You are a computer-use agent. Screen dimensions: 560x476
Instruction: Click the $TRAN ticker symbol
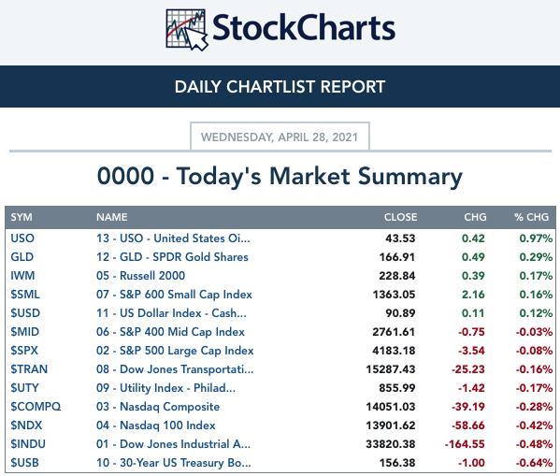29,369
